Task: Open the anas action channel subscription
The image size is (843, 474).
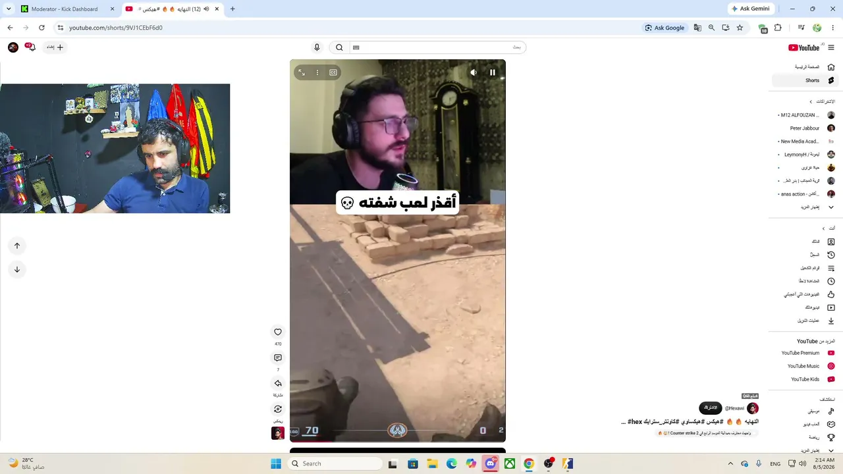Action: coord(805,194)
